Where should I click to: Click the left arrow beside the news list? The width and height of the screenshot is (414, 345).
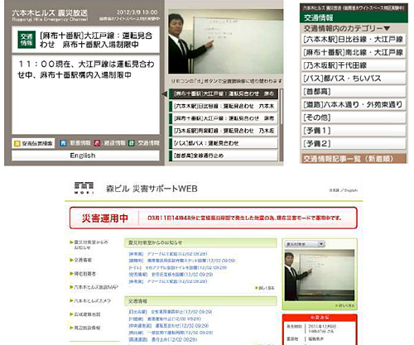click(x=164, y=94)
